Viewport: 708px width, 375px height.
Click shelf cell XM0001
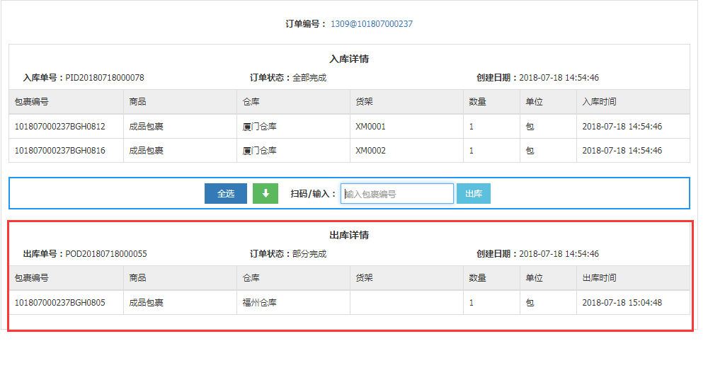tap(370, 127)
